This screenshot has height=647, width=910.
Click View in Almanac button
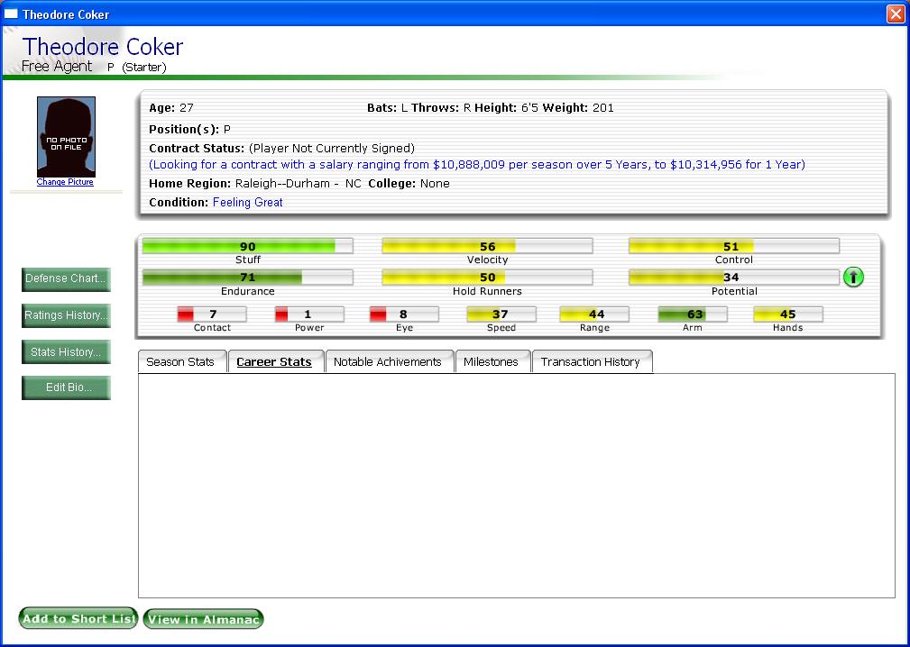point(204,619)
